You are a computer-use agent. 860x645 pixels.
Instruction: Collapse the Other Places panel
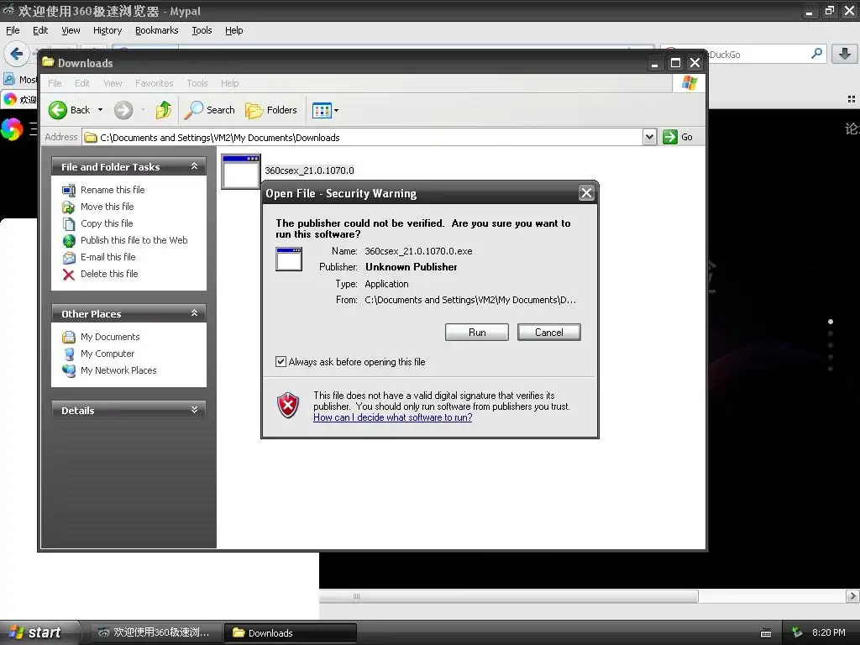click(x=194, y=313)
